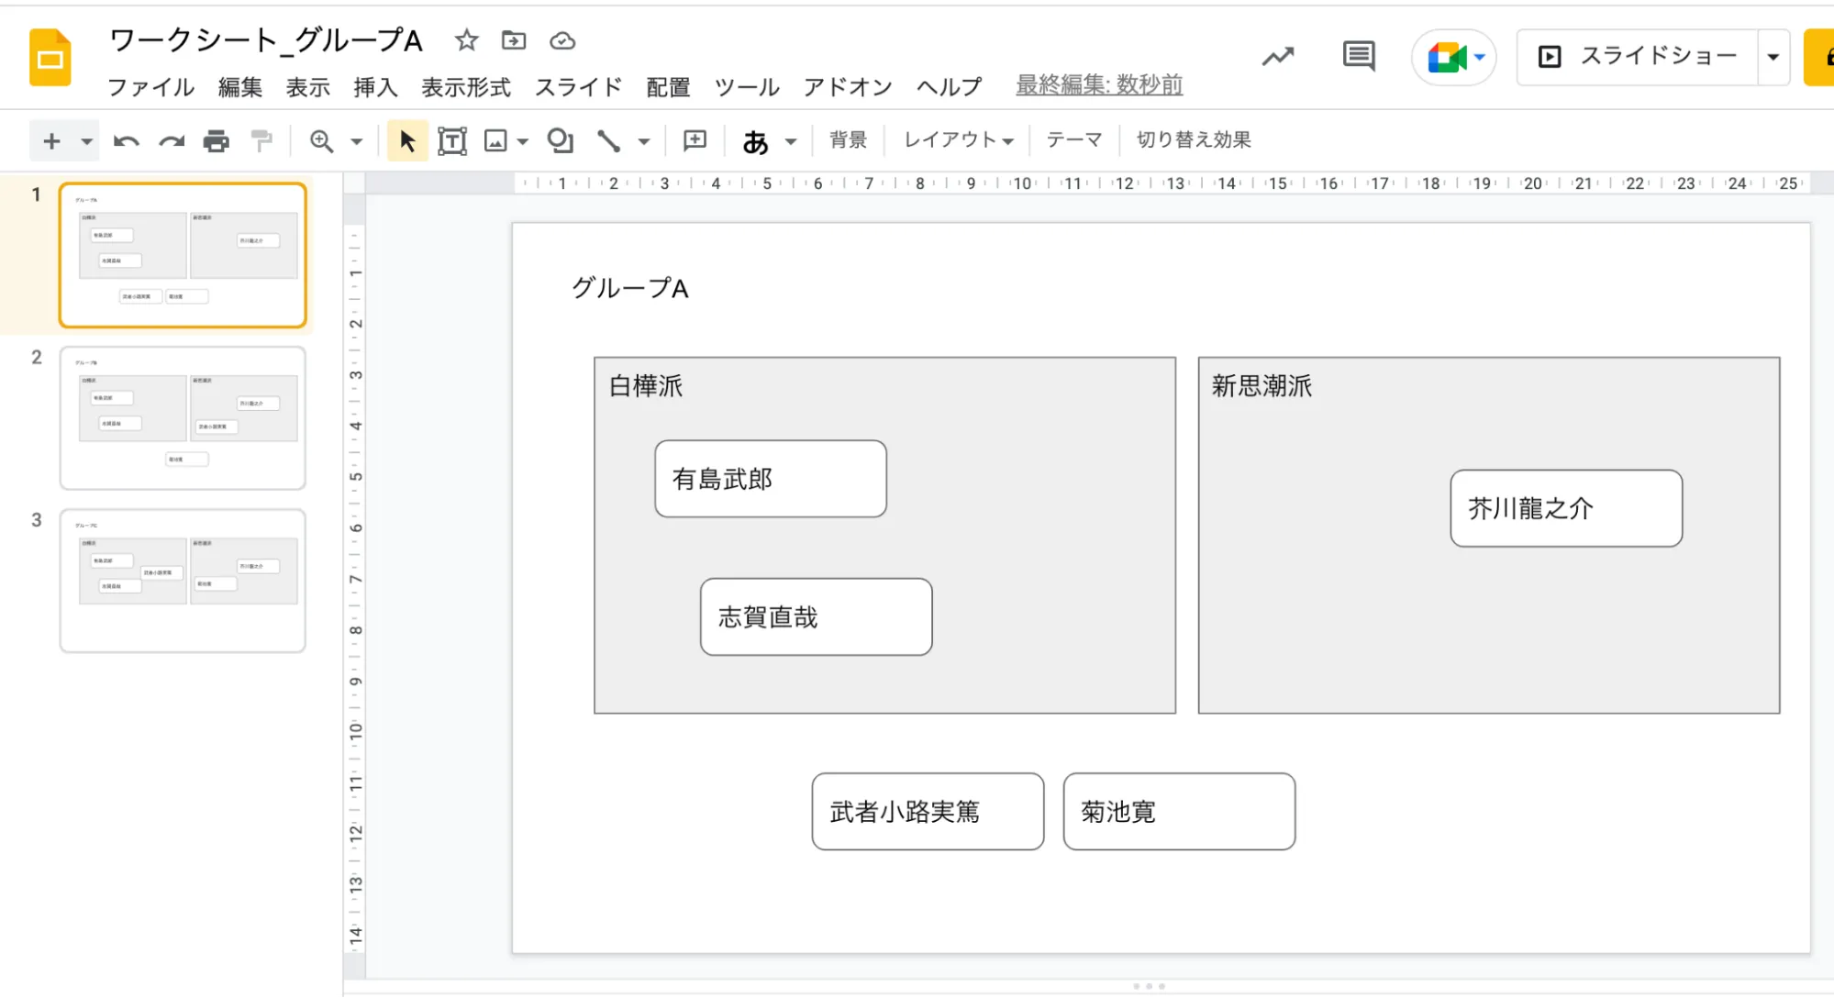
Task: Click the move to folder icon
Action: [x=514, y=40]
